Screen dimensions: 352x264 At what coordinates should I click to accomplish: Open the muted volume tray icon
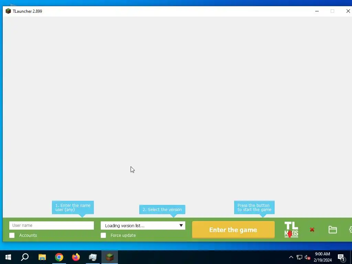pos(308,257)
